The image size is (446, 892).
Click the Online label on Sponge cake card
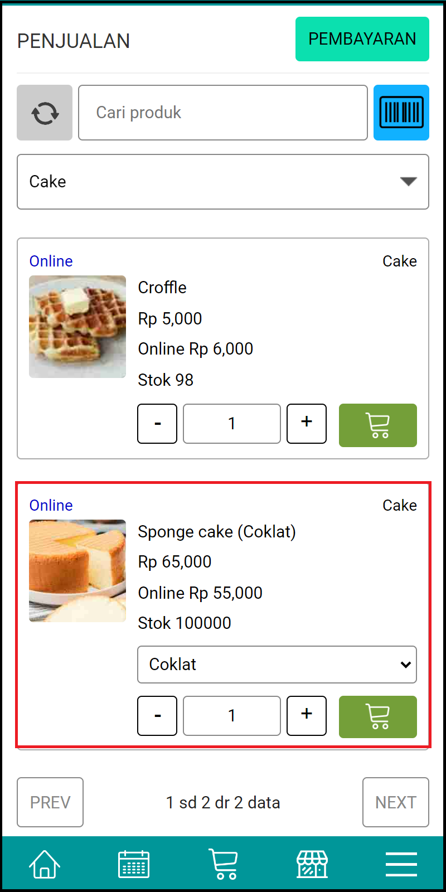tap(51, 505)
